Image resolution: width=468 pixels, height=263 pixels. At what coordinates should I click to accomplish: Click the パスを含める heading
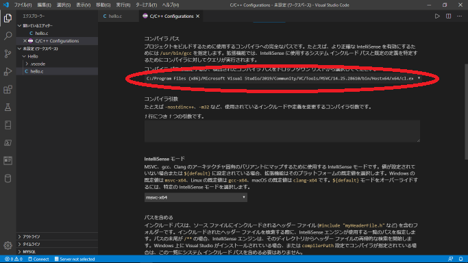[158, 217]
